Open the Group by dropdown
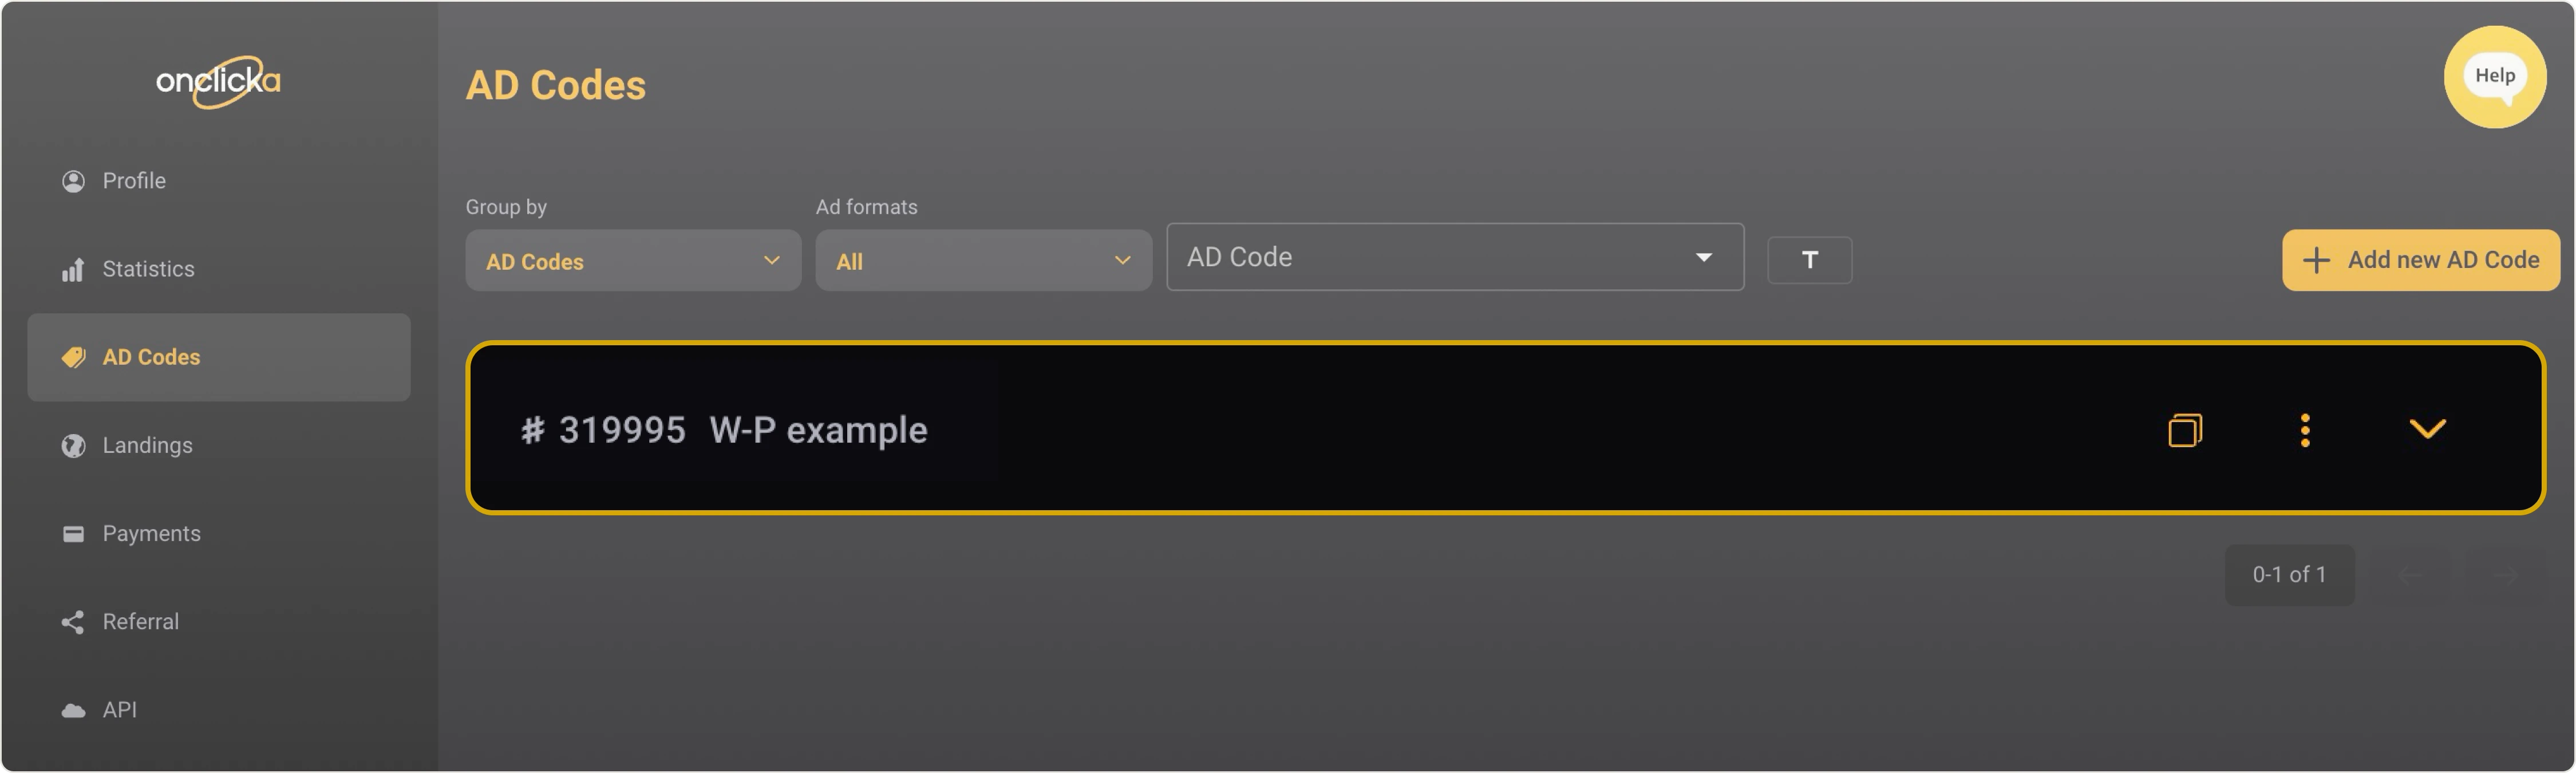 (632, 260)
